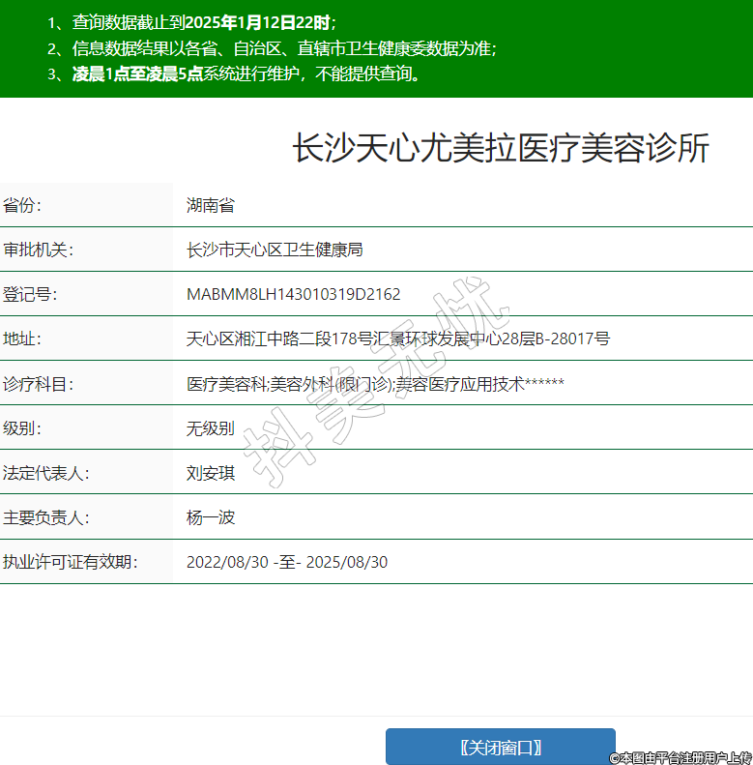Click the 主要负责人 field label
Screen dimensions: 753x765
coord(46,517)
